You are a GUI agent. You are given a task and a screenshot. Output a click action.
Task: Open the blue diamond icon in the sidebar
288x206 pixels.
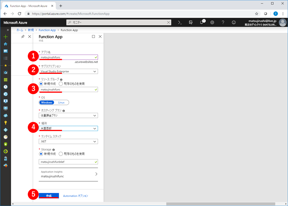[x=5, y=130]
